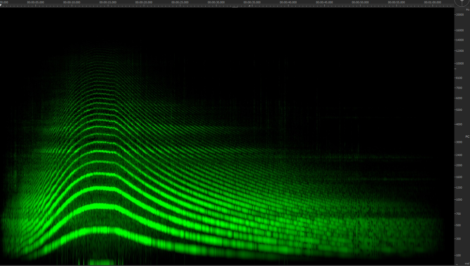Jump to 00:01:00.000 on the time ruler

point(432,2)
